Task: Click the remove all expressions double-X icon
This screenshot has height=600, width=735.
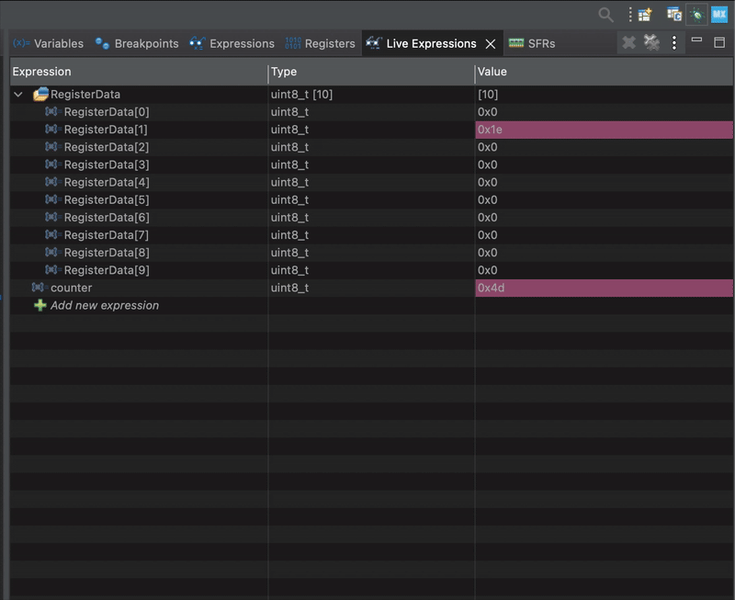Action: click(x=651, y=43)
